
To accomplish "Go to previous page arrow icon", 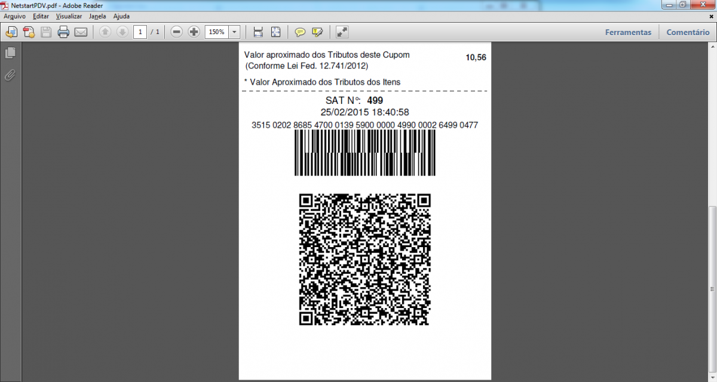I will (105, 32).
